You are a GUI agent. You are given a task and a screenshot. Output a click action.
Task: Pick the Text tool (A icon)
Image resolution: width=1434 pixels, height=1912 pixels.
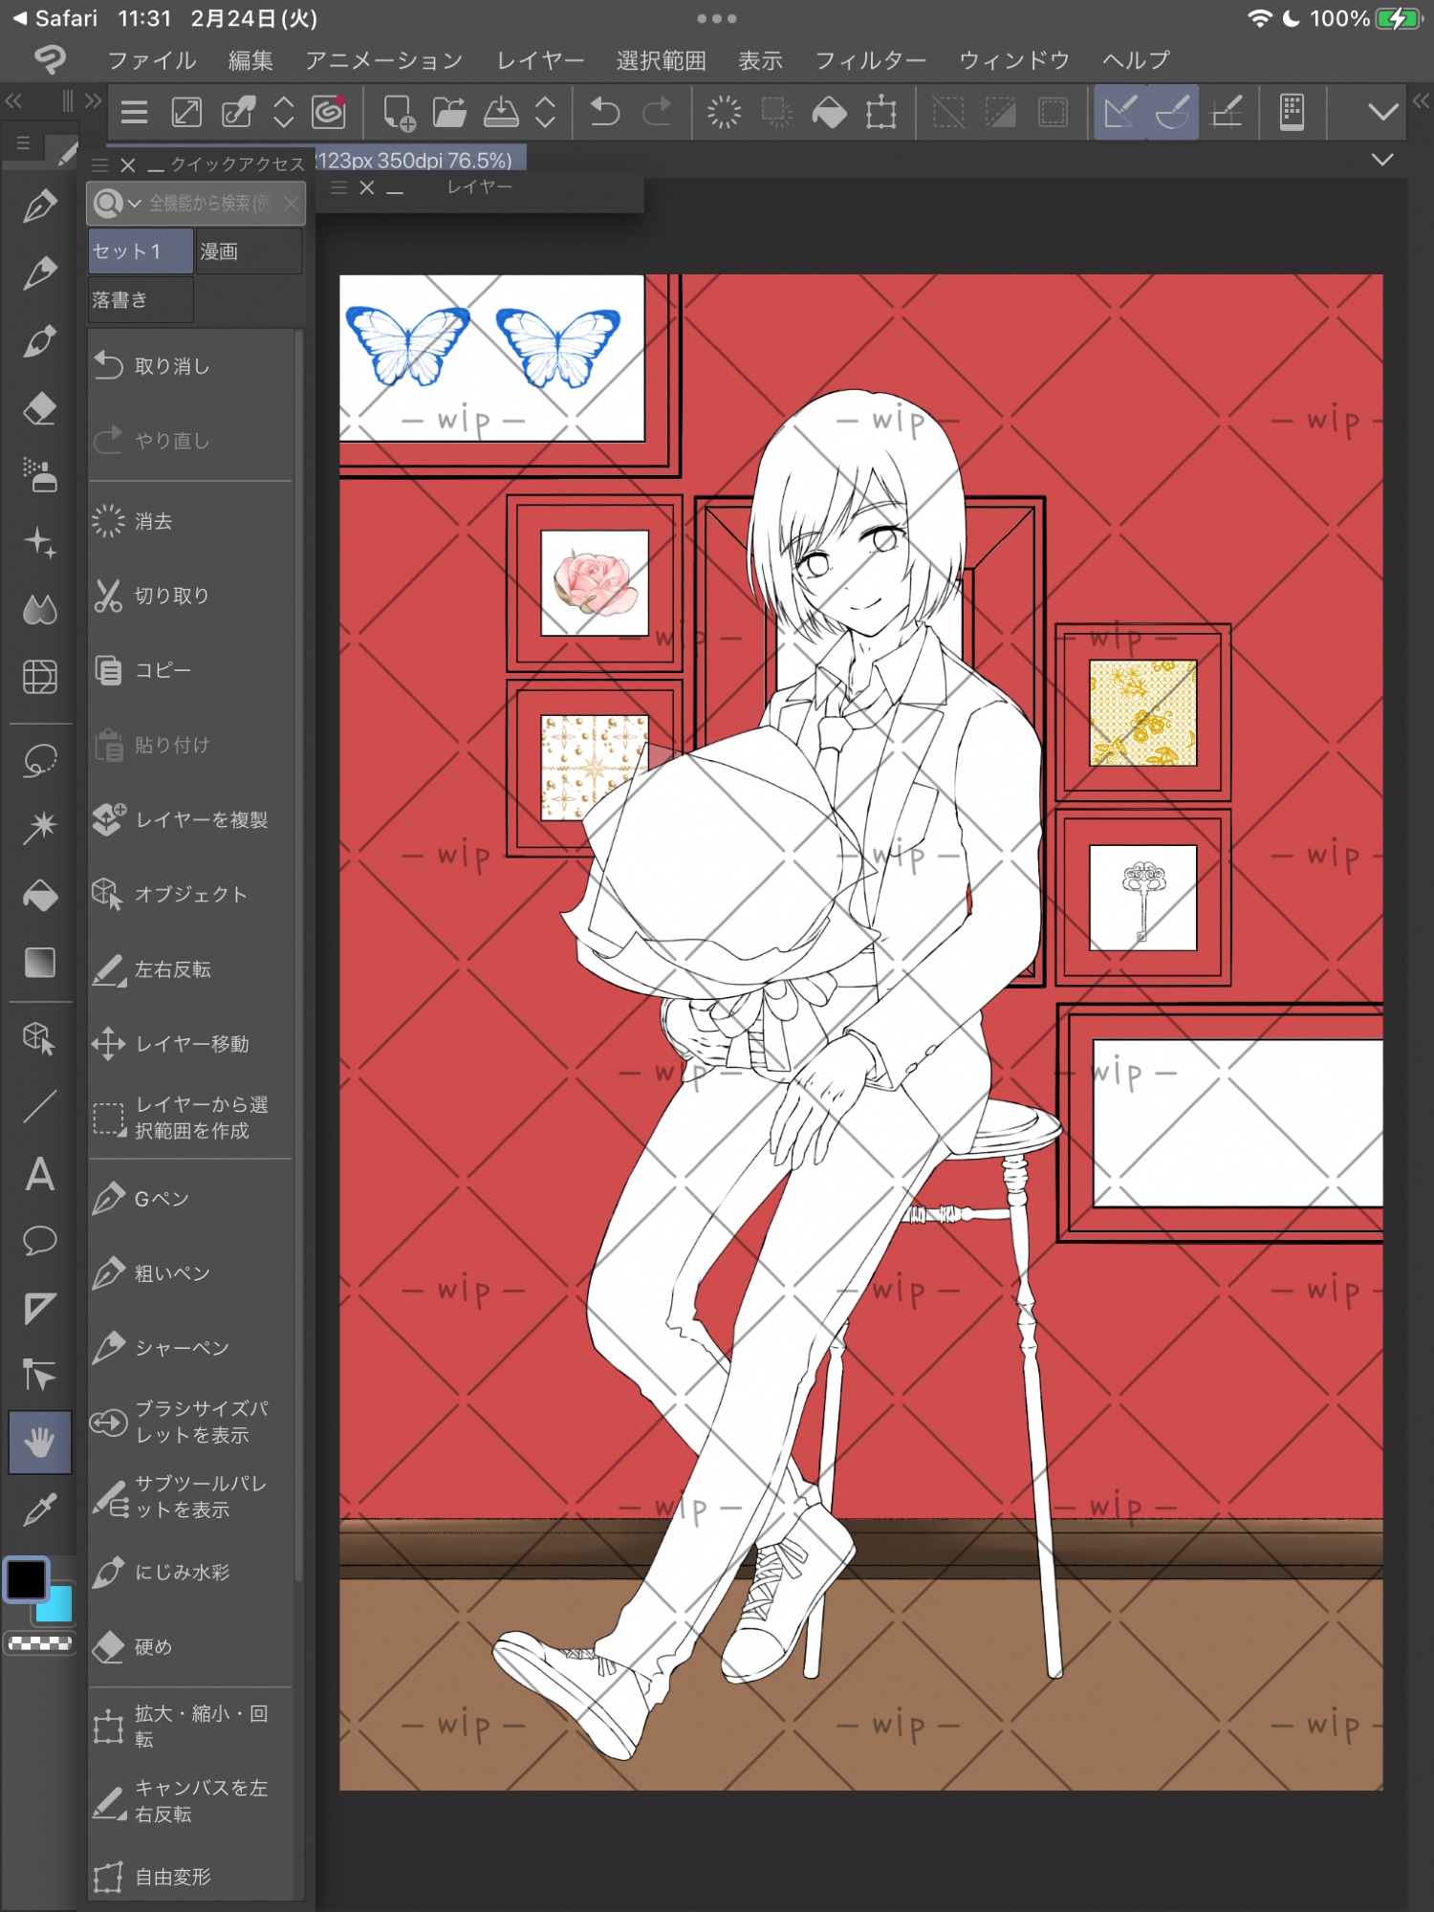click(x=39, y=1174)
